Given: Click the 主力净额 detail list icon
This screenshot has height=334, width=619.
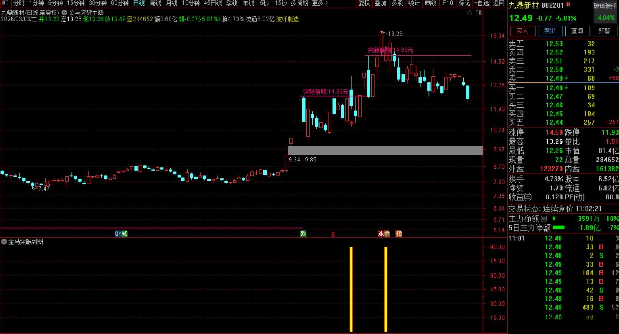Looking at the screenshot, I should 544,219.
